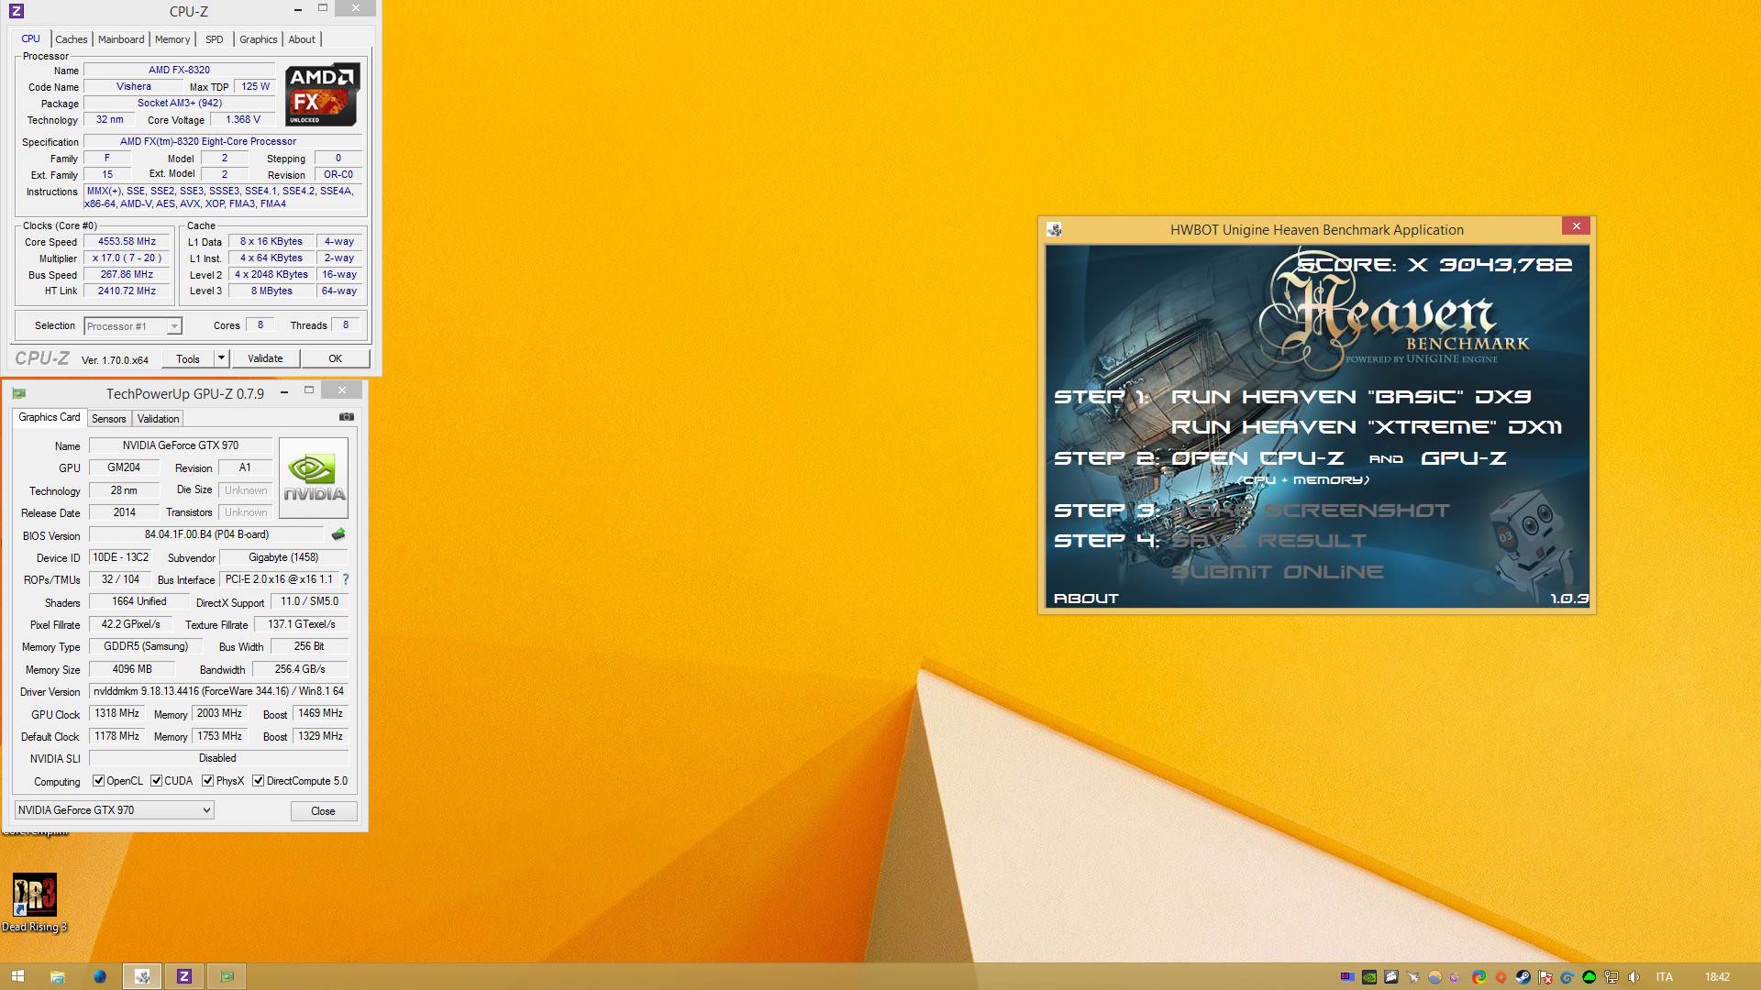Open File Explorer from the taskbar

[57, 976]
